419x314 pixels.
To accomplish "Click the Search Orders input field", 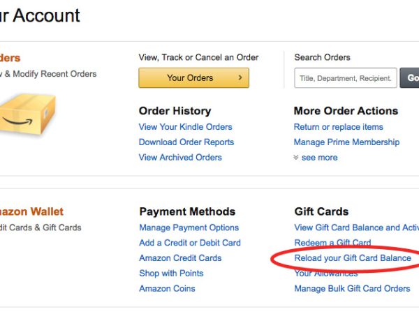I will [x=345, y=78].
